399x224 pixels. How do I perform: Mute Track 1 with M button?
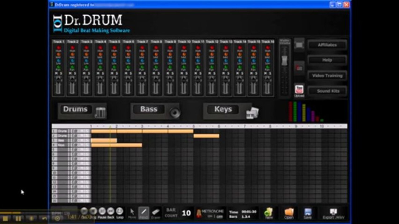pyautogui.click(x=56, y=73)
